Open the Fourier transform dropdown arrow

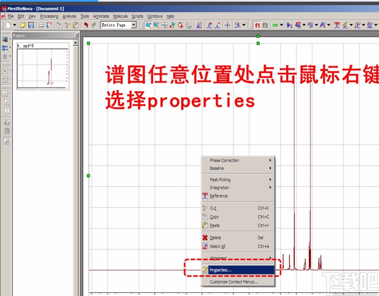pos(304,25)
